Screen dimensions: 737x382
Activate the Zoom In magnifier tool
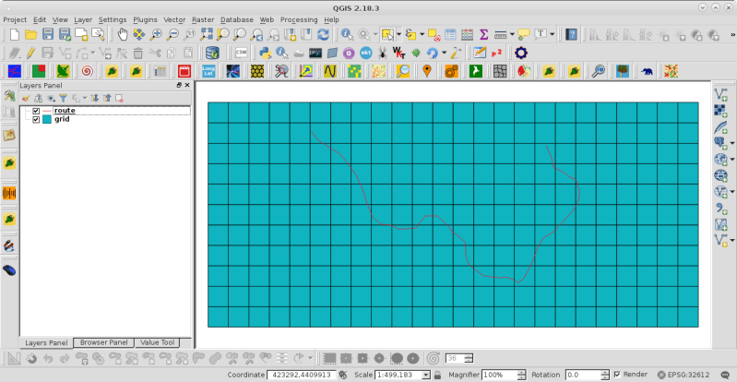pos(156,34)
